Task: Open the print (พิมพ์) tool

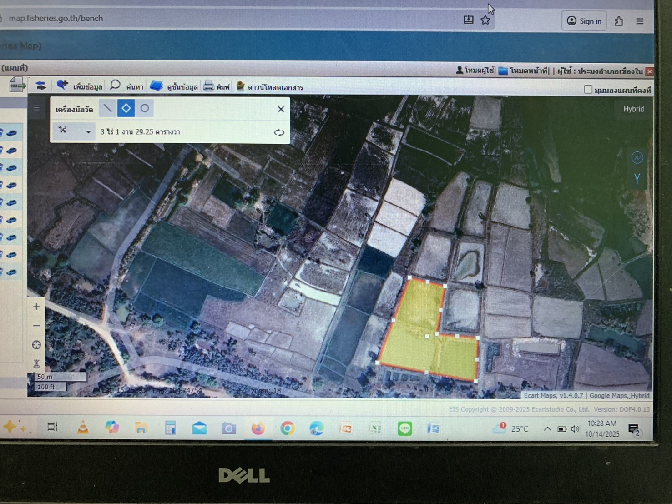Action: click(216, 86)
